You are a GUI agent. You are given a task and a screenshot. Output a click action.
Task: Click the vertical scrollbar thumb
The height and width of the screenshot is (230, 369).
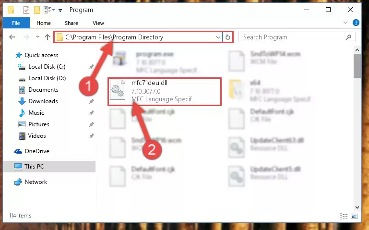coord(357,66)
